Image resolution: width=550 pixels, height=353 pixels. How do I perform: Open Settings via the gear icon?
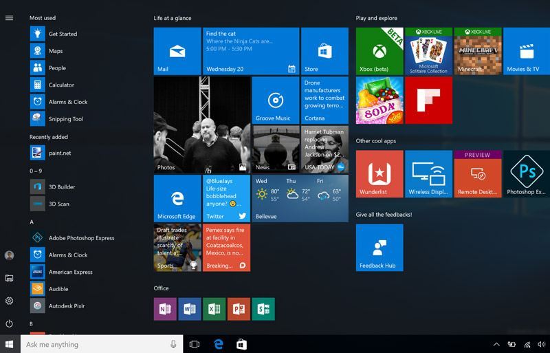pyautogui.click(x=10, y=301)
